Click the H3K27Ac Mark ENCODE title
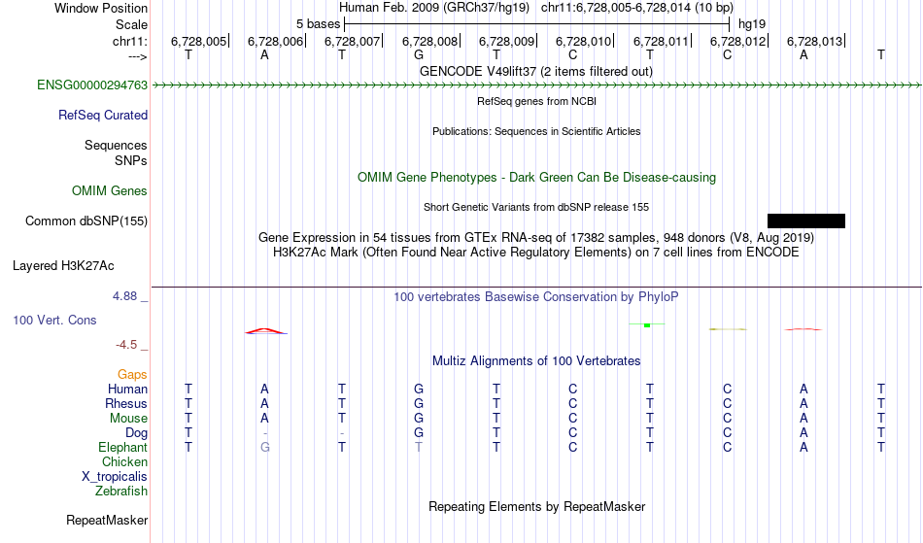Screen dimensions: 923x543 click(536, 253)
